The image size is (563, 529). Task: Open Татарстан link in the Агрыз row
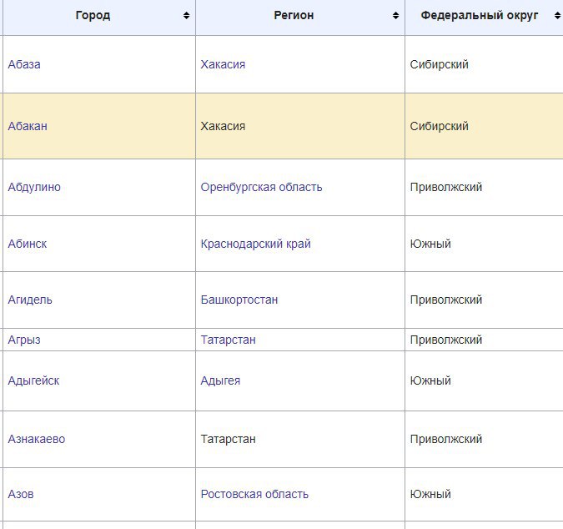coord(228,340)
